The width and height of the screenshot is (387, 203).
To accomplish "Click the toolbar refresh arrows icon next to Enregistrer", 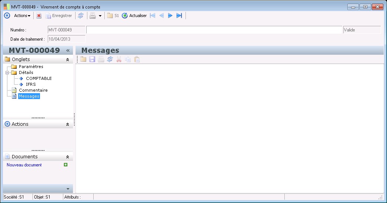I will pyautogui.click(x=81, y=16).
